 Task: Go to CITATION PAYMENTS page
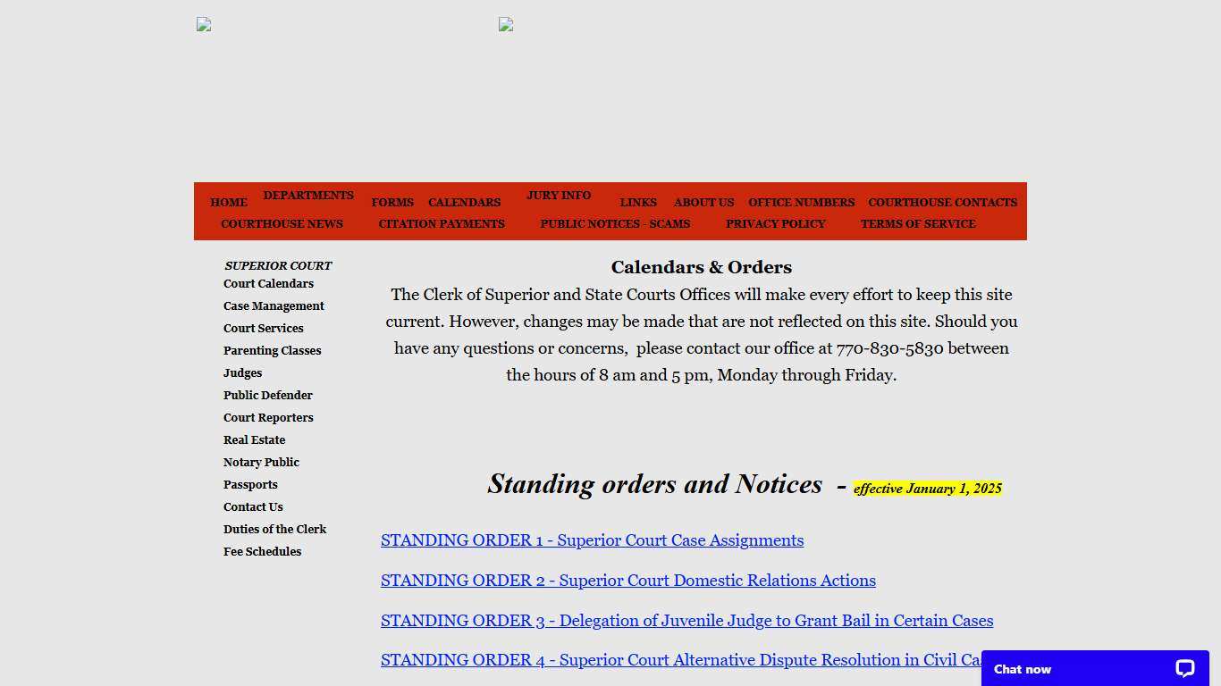click(x=442, y=224)
